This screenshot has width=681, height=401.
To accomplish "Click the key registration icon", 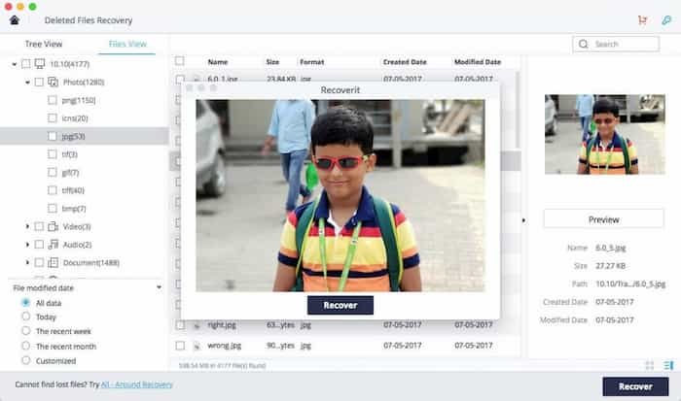I will (x=666, y=20).
